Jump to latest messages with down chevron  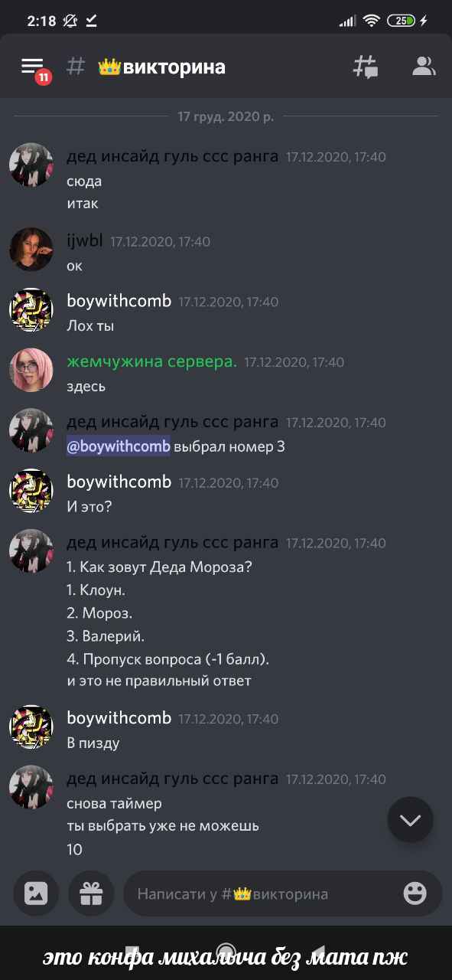(410, 820)
